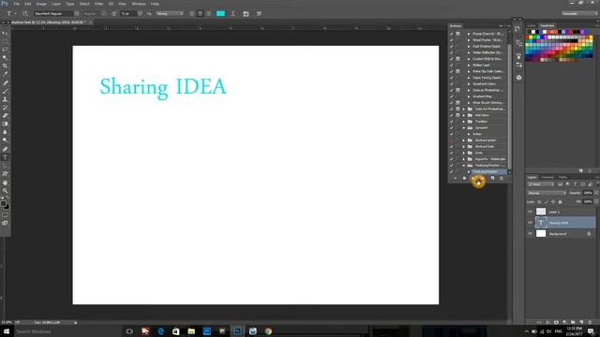Open collapsed History panel icon
This screenshot has width=600, height=337.
coord(517,29)
